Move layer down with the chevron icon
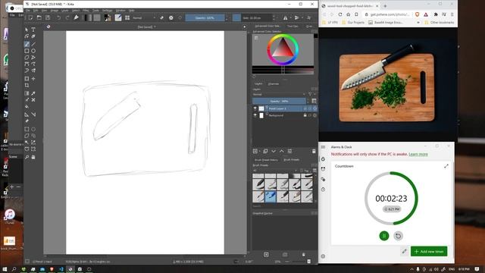This screenshot has width=485, height=273. coord(274,151)
